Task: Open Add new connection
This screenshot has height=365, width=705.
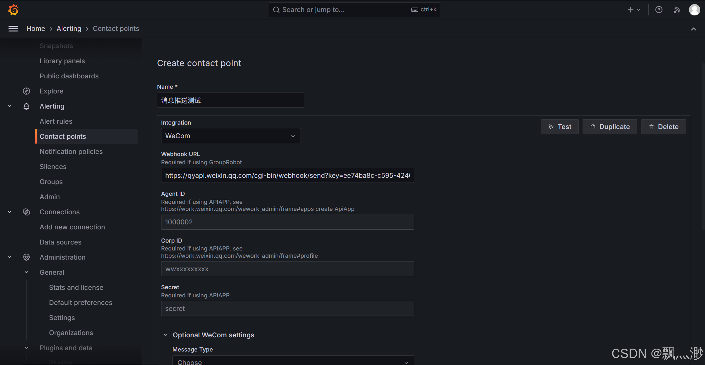Action: coord(72,227)
